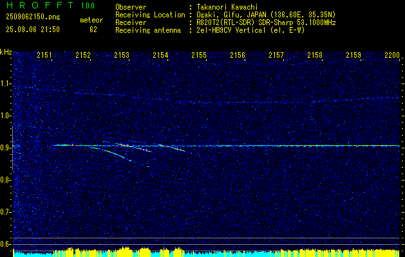Click the Receiving antenna label

click(x=148, y=30)
